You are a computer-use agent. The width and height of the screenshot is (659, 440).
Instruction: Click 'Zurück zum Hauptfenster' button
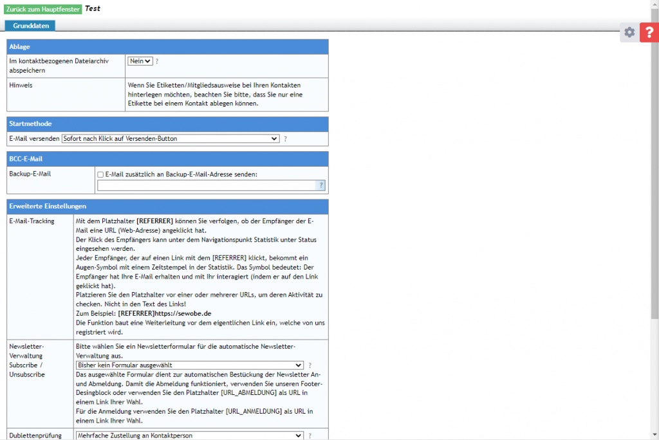[x=43, y=9]
